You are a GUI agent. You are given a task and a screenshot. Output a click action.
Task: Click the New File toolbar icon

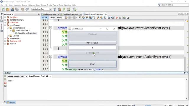[3, 9]
